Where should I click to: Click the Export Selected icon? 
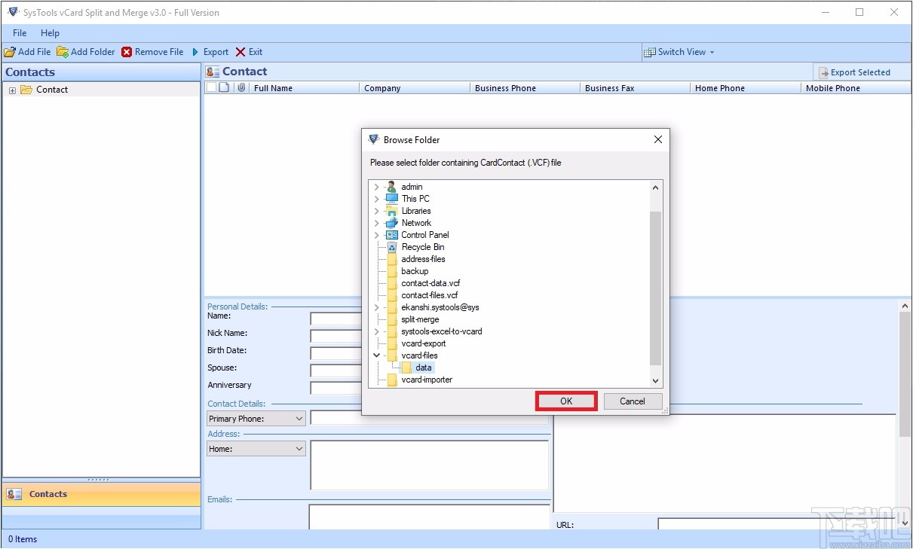(x=823, y=72)
